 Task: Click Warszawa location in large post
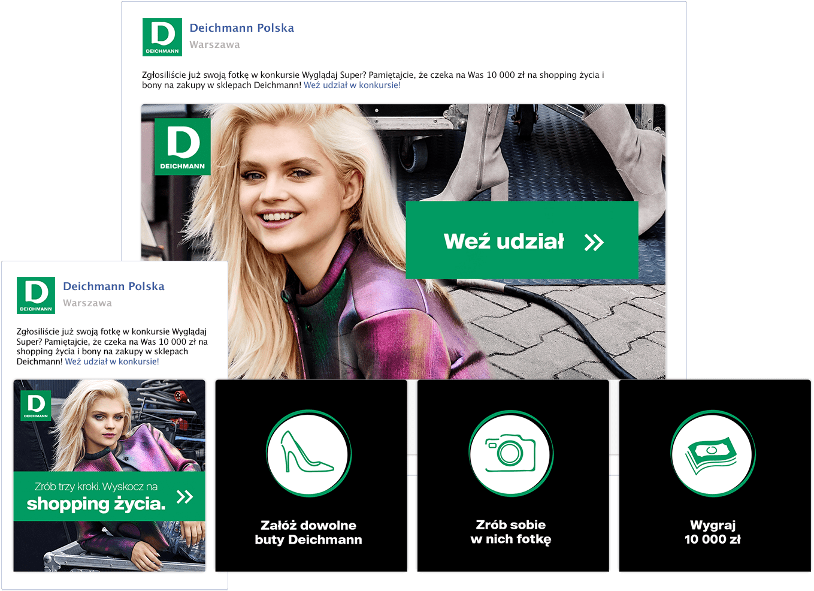pos(214,45)
